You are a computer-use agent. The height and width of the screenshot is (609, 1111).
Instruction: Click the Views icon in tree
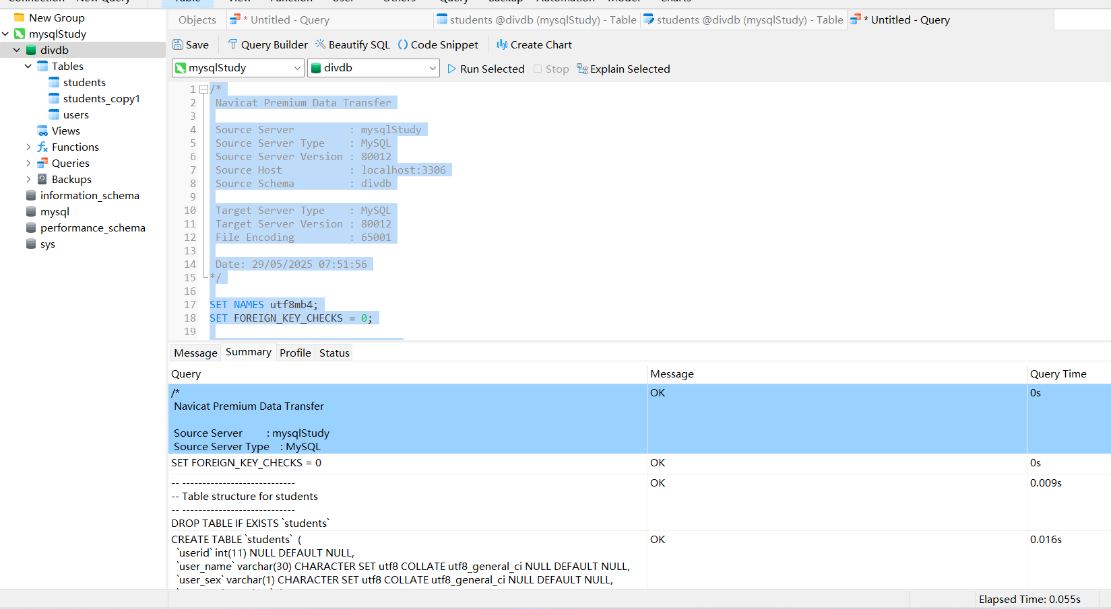(42, 131)
